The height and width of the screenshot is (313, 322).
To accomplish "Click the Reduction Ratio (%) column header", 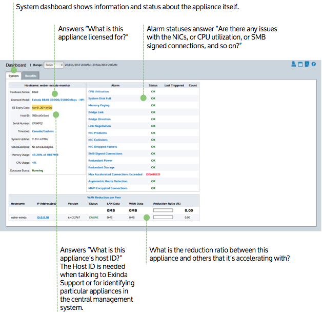I will coord(167,204).
